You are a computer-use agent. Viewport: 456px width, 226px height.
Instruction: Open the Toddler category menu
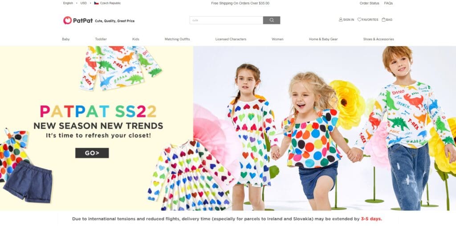pos(101,39)
